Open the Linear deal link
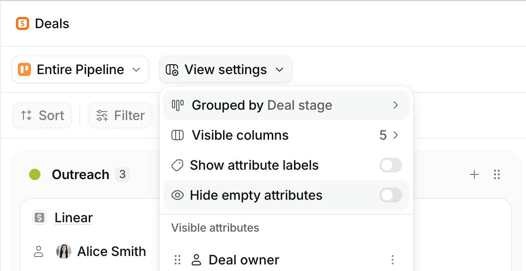The width and height of the screenshot is (526, 271). tap(73, 218)
